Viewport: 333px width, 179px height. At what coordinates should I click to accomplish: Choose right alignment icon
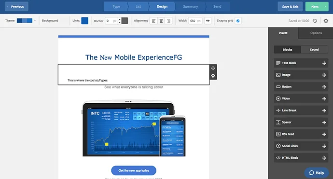point(168,21)
